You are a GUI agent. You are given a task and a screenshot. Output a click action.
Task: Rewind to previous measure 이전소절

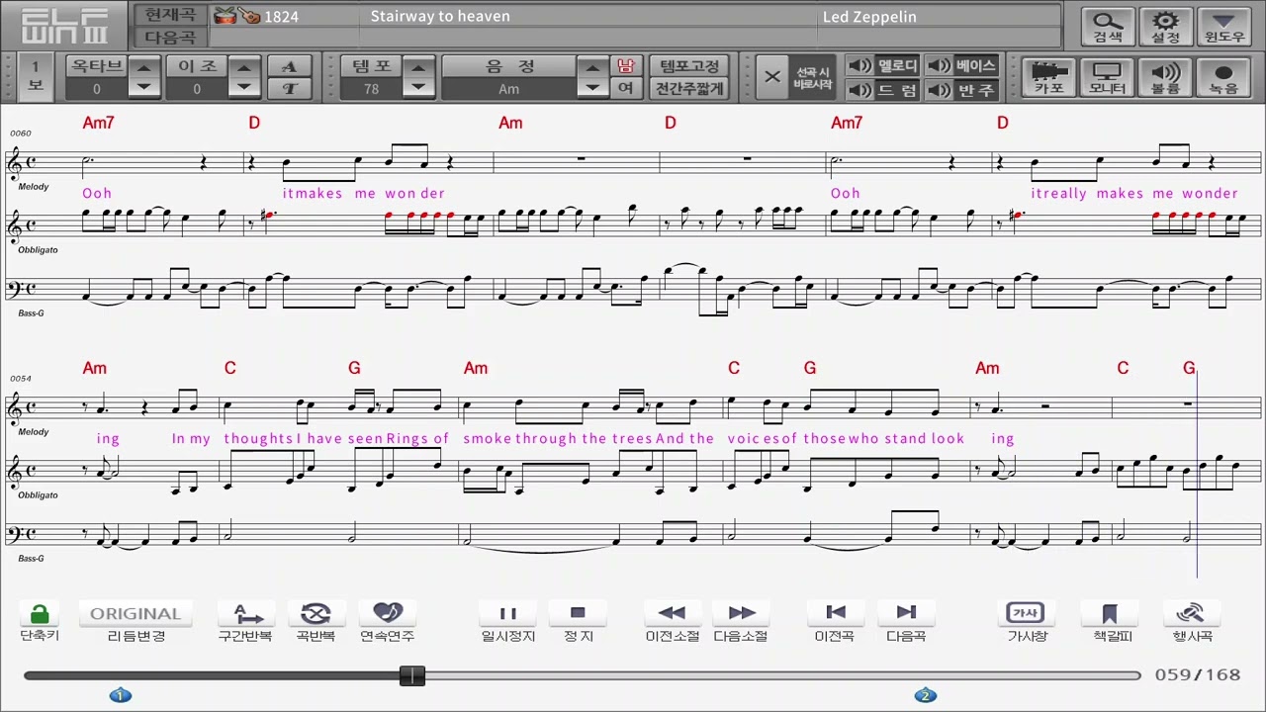point(673,614)
